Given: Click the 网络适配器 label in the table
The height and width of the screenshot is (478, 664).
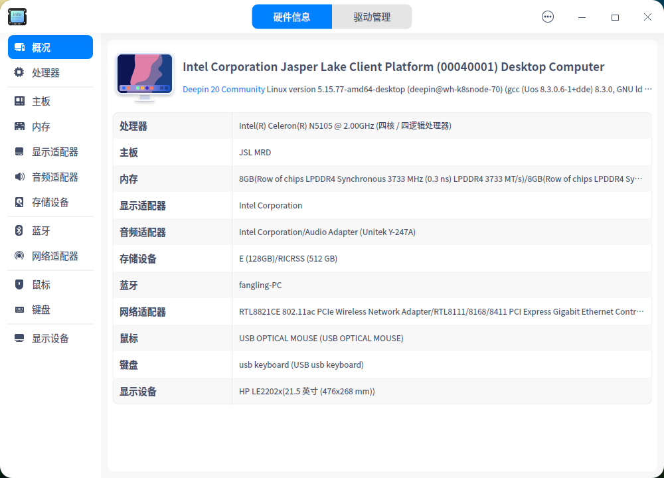Looking at the screenshot, I should click(x=142, y=311).
